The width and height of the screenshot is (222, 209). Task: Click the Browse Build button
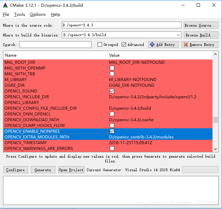point(201,35)
